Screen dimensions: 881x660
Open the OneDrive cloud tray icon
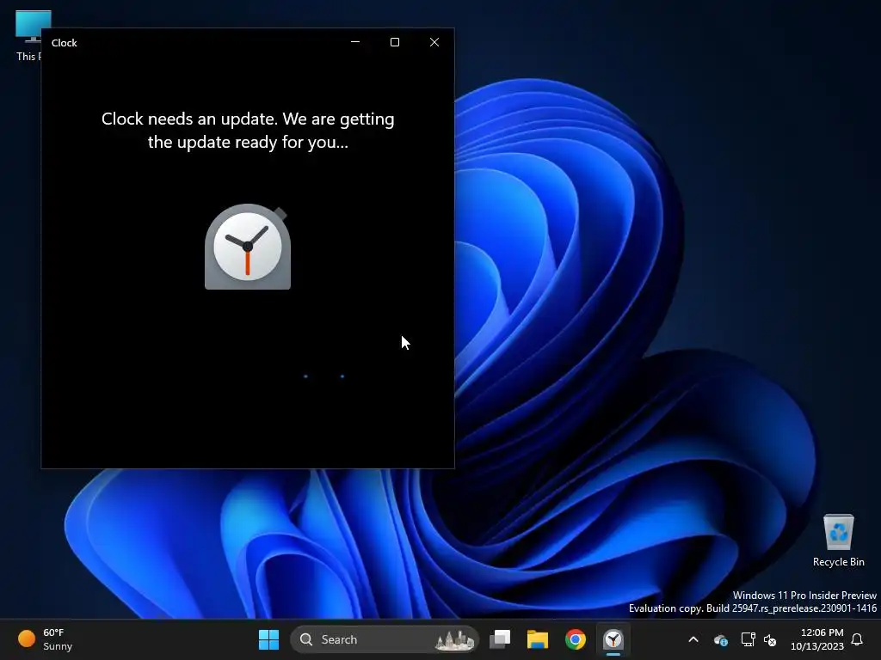coord(721,639)
